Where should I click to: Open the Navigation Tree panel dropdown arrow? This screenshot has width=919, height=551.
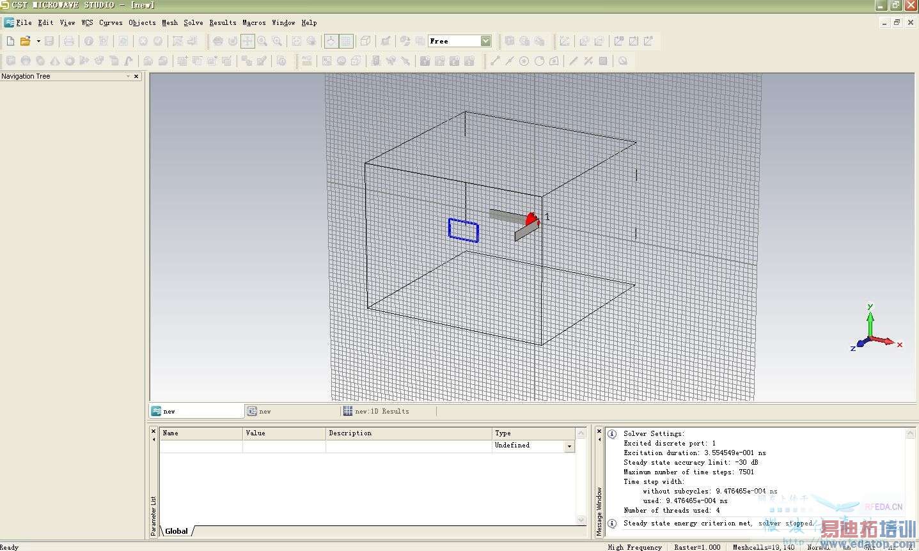pyautogui.click(x=128, y=76)
